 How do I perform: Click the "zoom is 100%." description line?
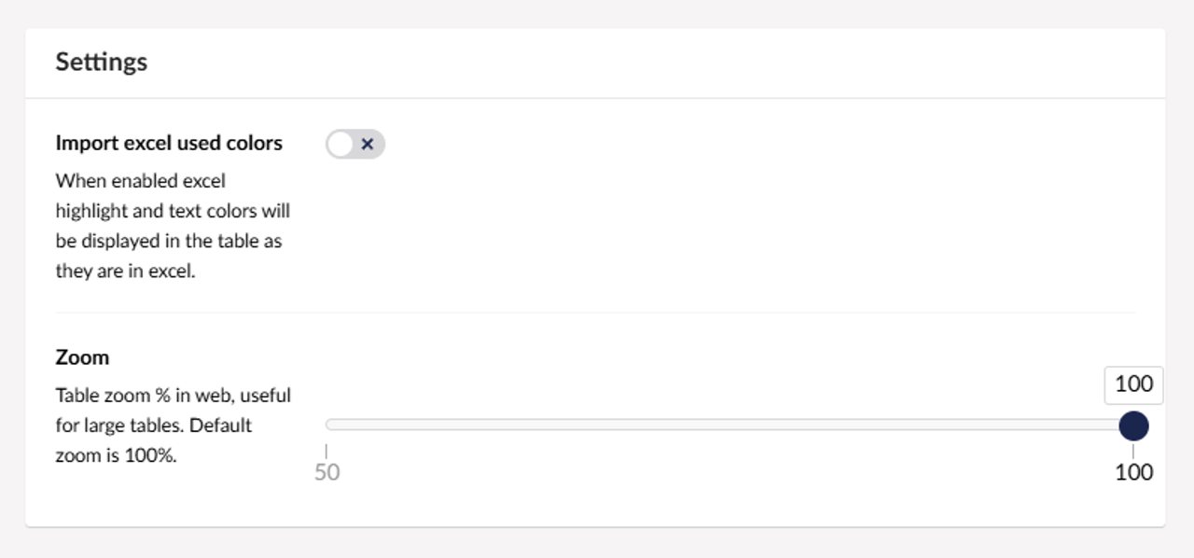tap(116, 457)
